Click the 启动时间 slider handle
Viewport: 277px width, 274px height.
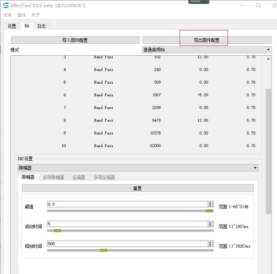(x=57, y=231)
